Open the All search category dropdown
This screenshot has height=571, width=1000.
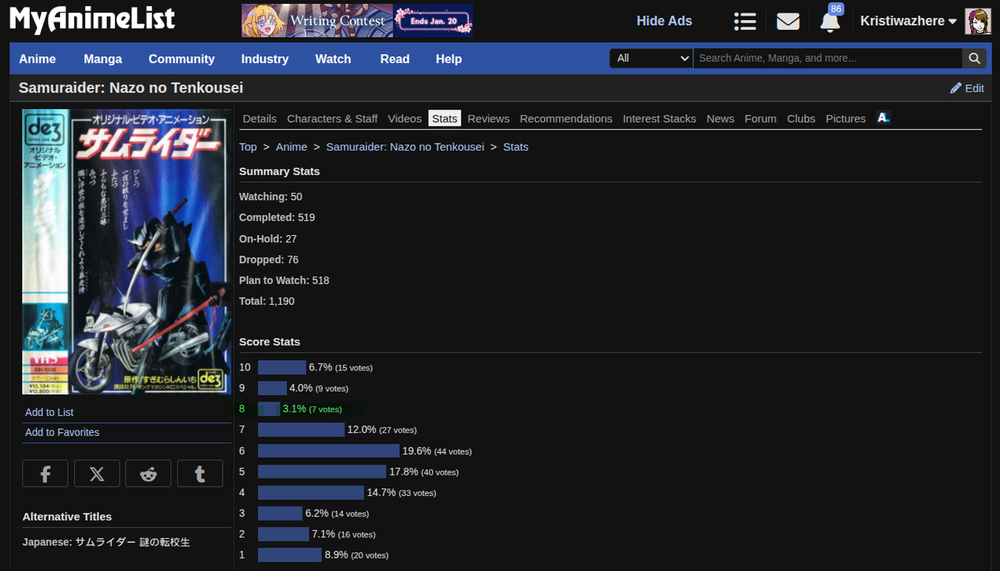652,58
